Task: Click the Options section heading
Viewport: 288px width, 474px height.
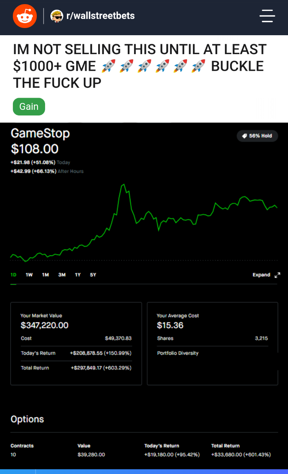Action: click(27, 419)
